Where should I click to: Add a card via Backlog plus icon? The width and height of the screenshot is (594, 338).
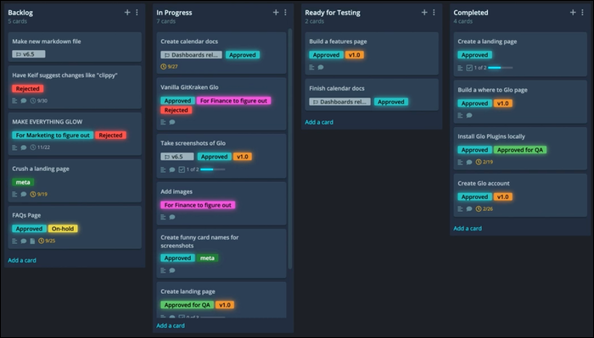coord(127,13)
